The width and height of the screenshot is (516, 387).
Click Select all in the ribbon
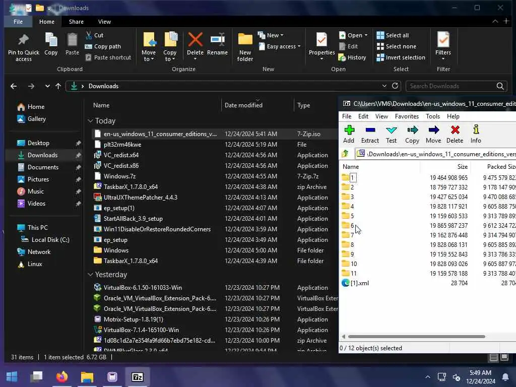pyautogui.click(x=393, y=35)
